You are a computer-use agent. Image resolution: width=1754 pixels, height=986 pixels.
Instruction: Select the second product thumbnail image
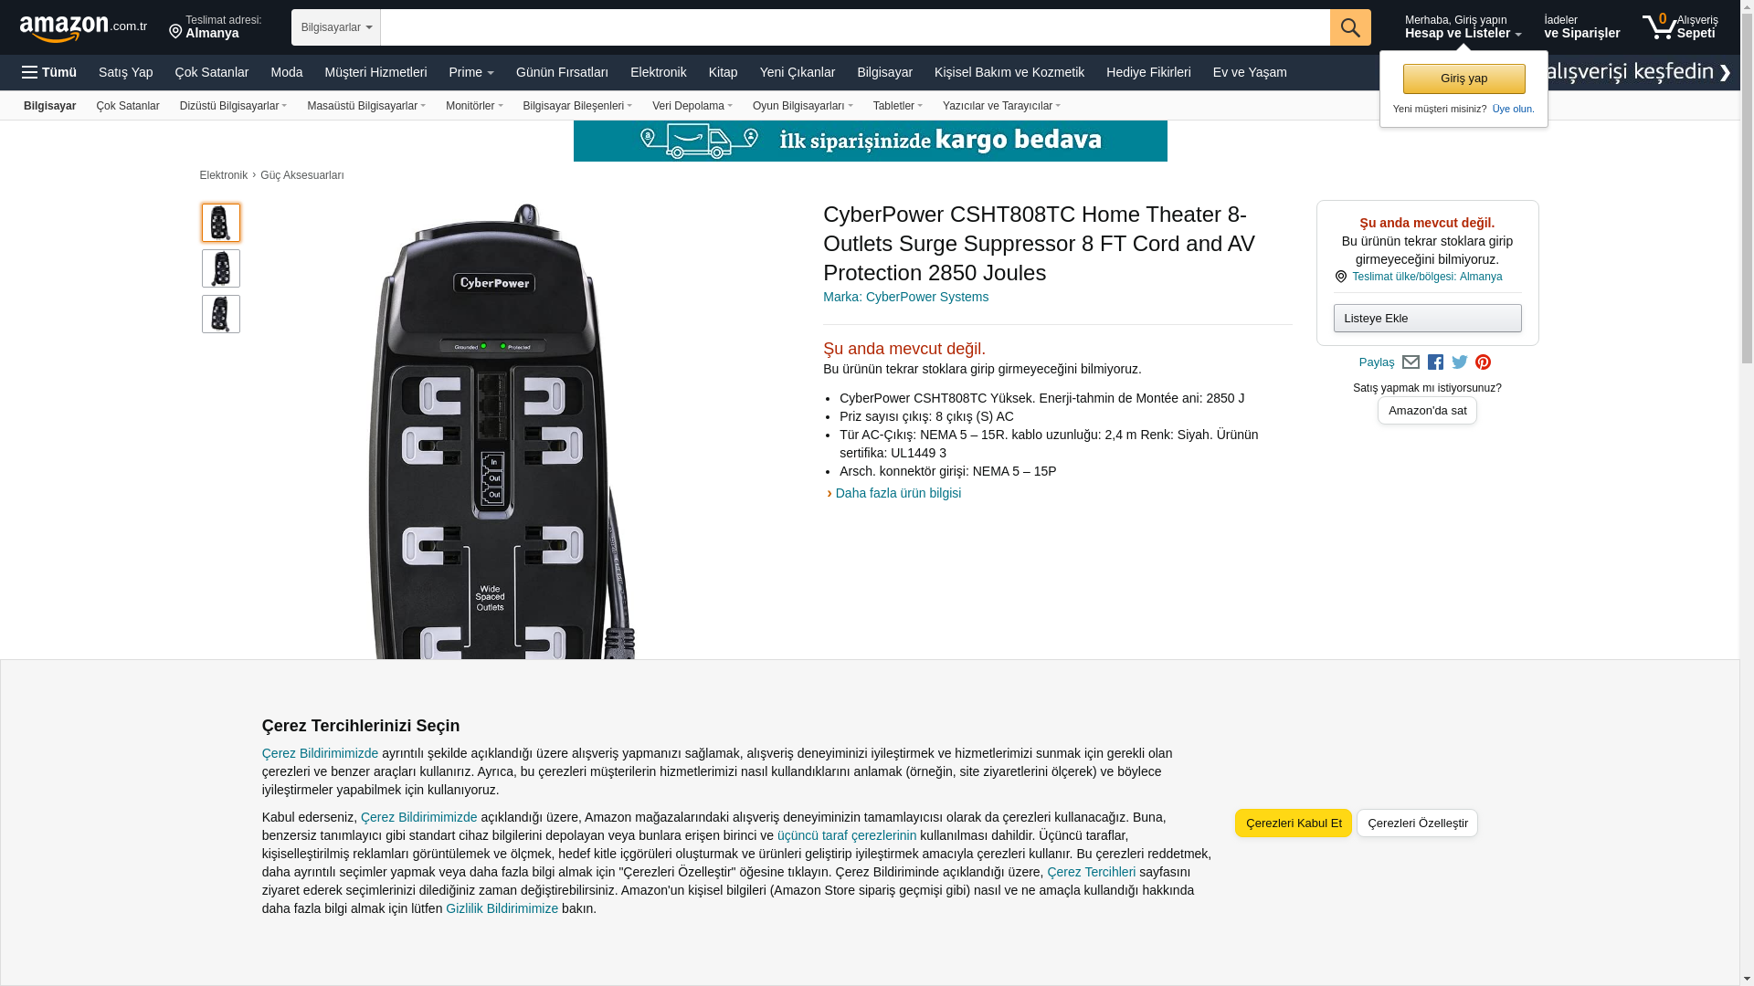221,268
